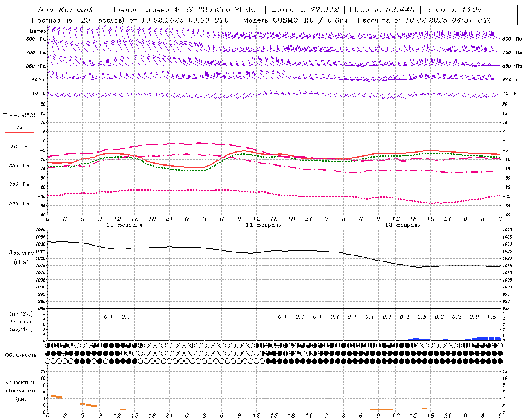Click the '11 февраля' date label
The width and height of the screenshot is (524, 419).
pos(264,225)
